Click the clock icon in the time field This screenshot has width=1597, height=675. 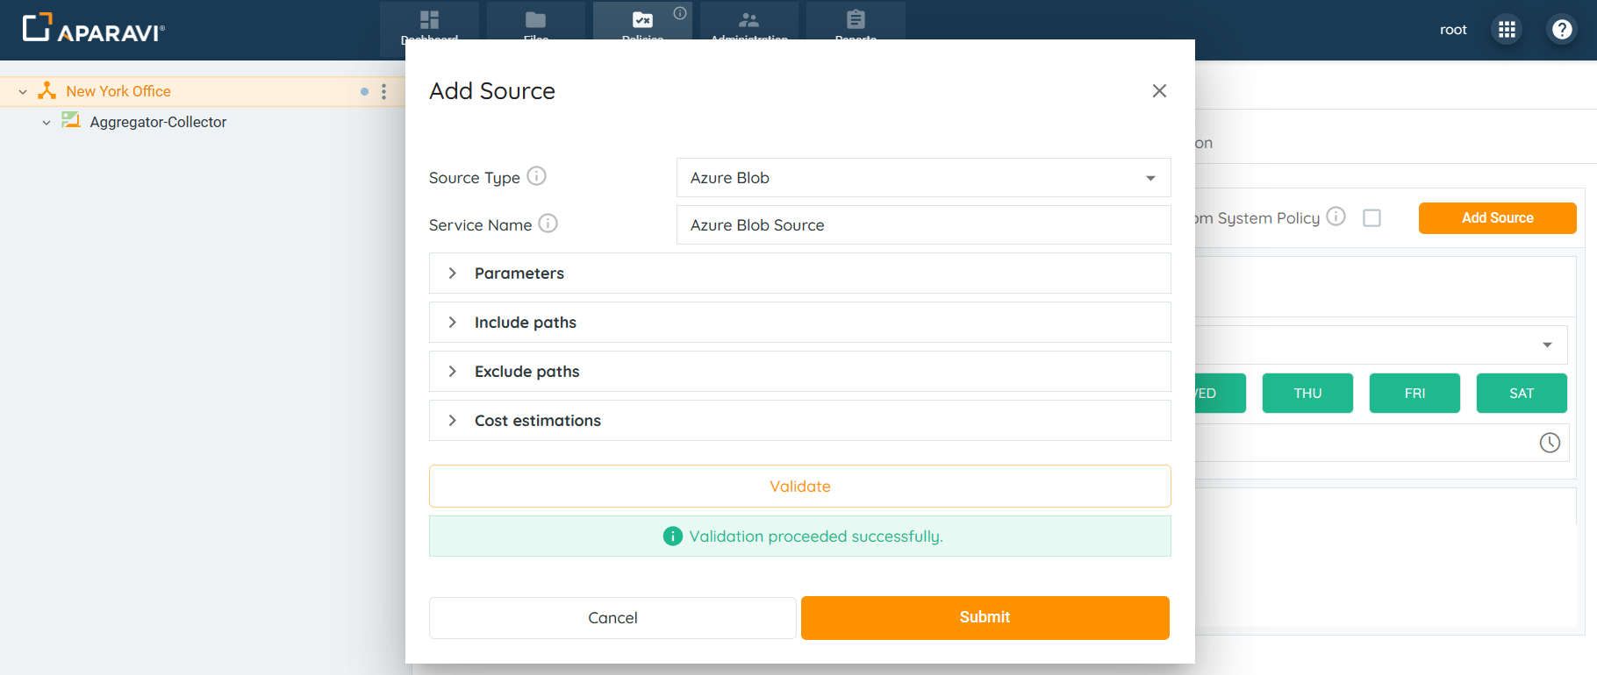click(1550, 443)
